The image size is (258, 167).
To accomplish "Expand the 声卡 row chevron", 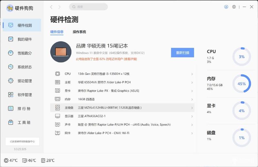I will (192, 125).
